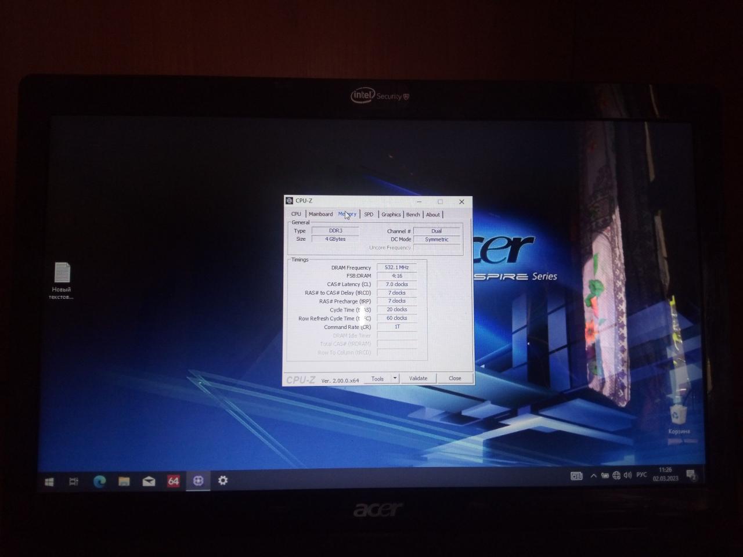743x557 pixels.
Task: Open the network globe tray icon
Action: pos(616,476)
